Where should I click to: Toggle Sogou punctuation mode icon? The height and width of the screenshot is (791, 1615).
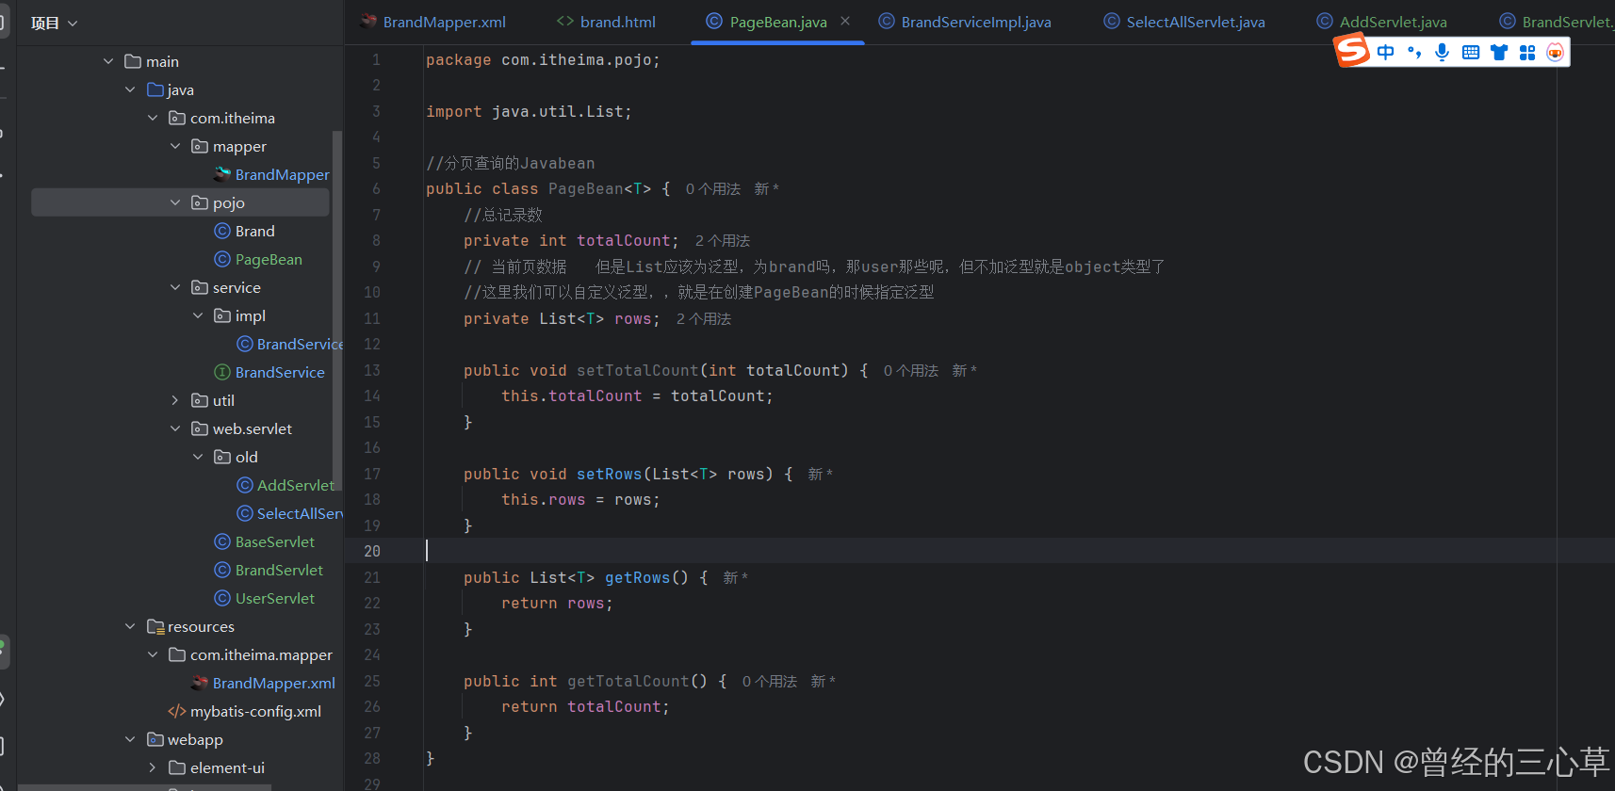pyautogui.click(x=1413, y=53)
